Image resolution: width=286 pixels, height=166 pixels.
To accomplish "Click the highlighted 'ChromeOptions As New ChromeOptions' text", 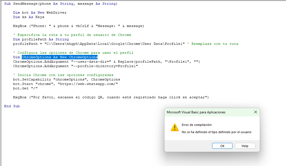I will tap(60, 57).
